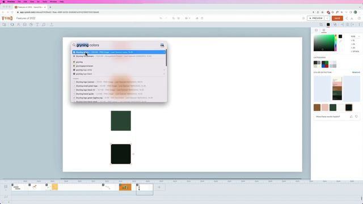Select the black extracted color swatch
The image size is (363, 204).
349,108
